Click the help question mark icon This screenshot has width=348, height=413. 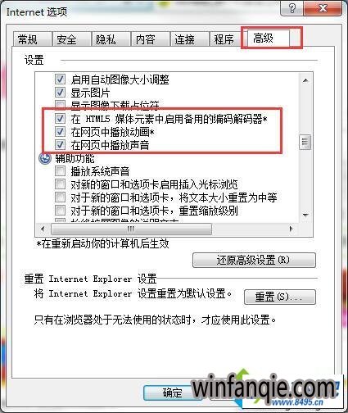292,8
